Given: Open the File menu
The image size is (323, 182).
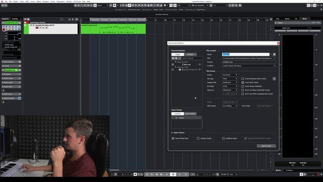Looking at the screenshot, I should coord(6,2).
